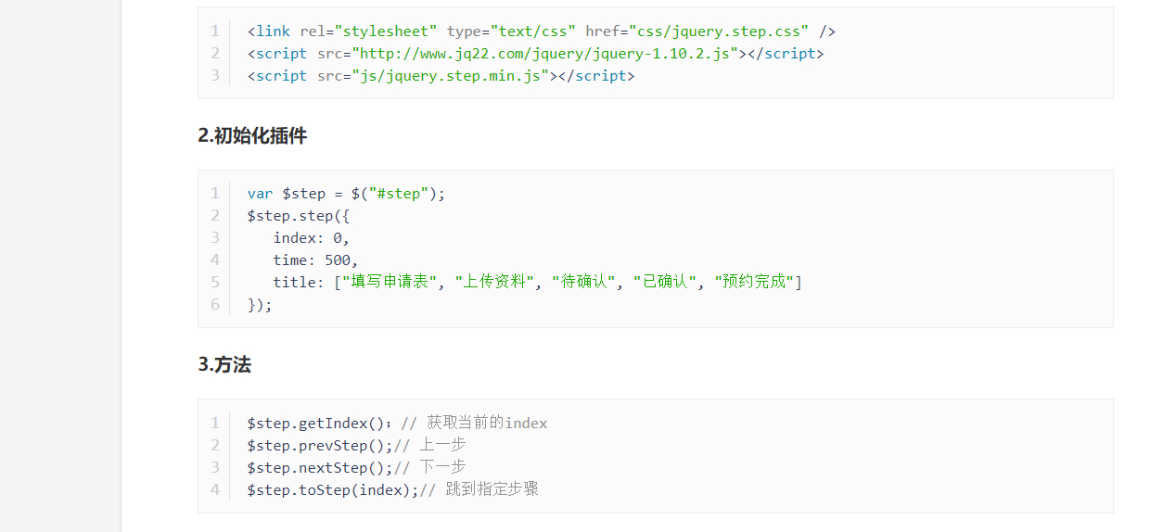Click the 2.初始化插件 heading
The width and height of the screenshot is (1176, 532).
pyautogui.click(x=252, y=136)
